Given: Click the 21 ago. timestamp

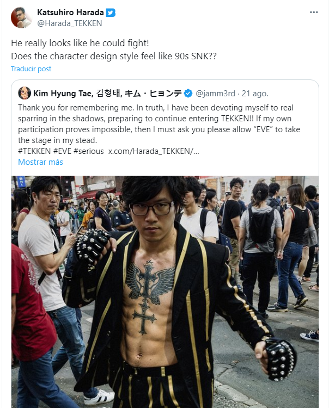Looking at the screenshot, I should [255, 94].
